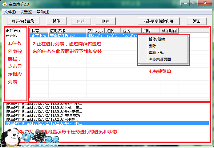
Task: Click the greyed-out 继续 button
Action: point(81,21)
